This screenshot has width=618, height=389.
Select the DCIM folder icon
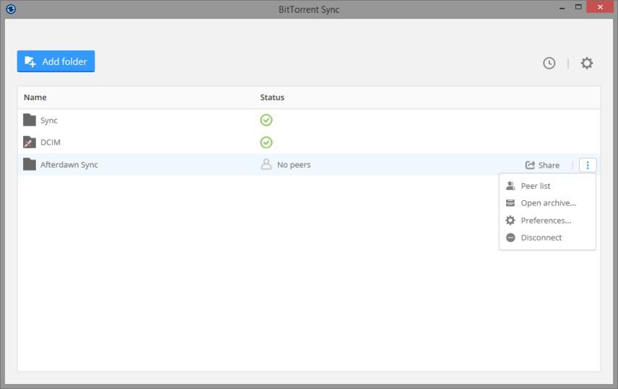[30, 142]
